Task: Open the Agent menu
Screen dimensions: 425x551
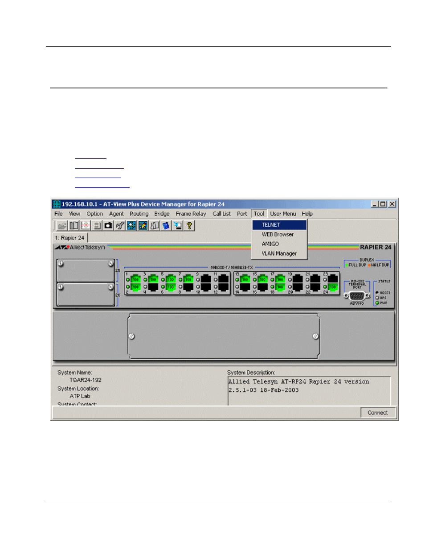Action: (117, 214)
